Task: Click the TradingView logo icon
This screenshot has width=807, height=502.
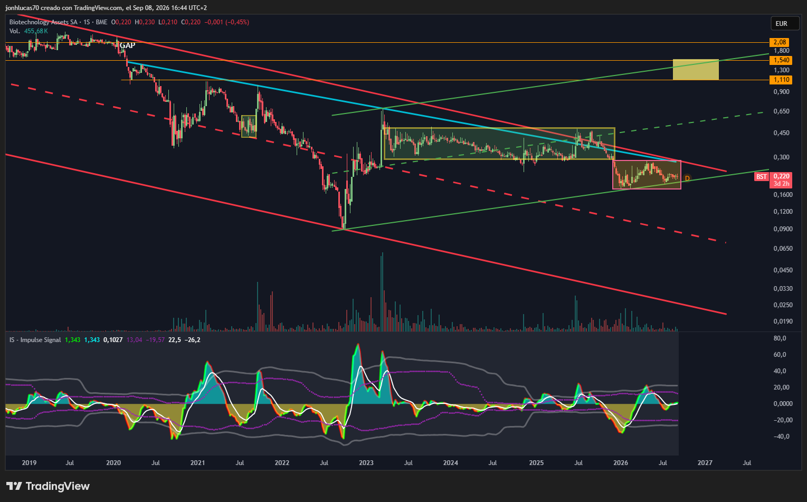Action: (x=14, y=486)
